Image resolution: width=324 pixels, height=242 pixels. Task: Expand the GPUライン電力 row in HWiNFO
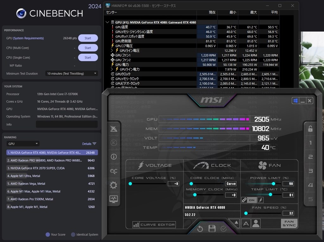[112, 69]
